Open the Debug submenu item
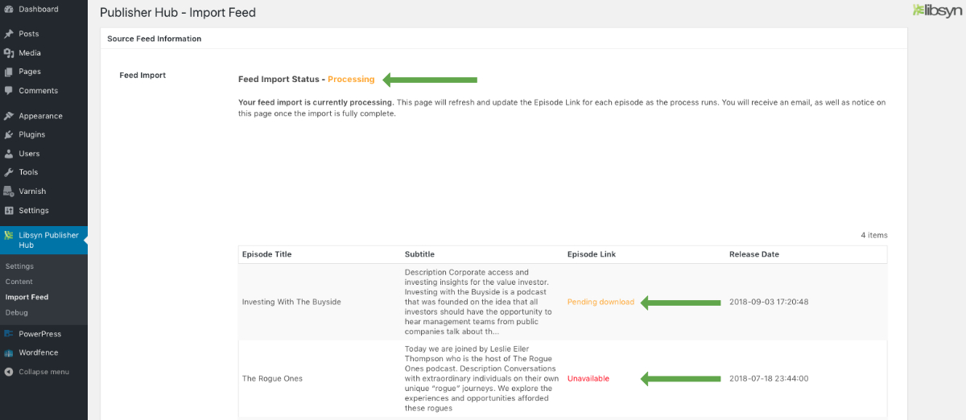This screenshot has height=420, width=966. pos(16,312)
